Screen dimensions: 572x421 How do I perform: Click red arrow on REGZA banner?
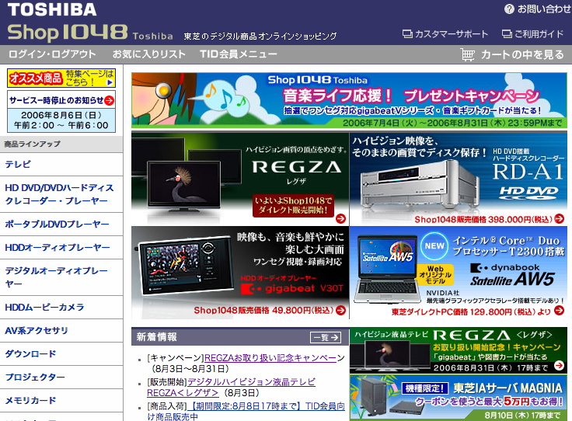[x=340, y=218]
